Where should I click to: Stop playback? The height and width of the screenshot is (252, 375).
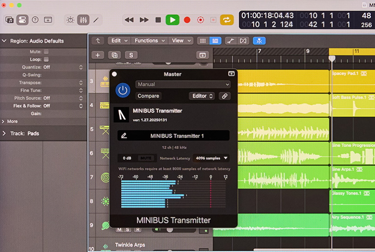pos(158,20)
